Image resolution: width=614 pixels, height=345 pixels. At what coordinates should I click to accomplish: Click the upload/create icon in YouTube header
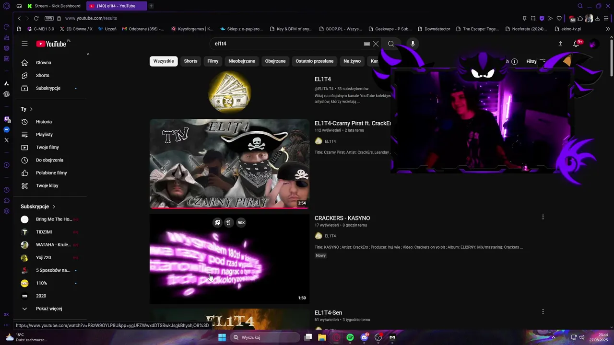click(560, 44)
